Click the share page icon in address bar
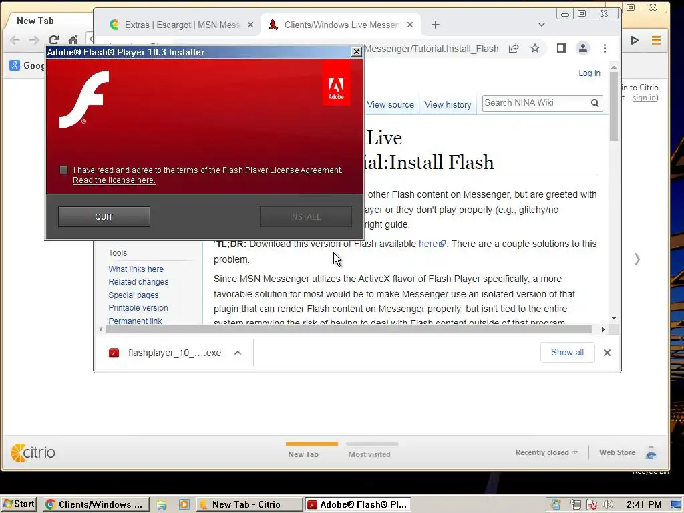 coord(514,48)
